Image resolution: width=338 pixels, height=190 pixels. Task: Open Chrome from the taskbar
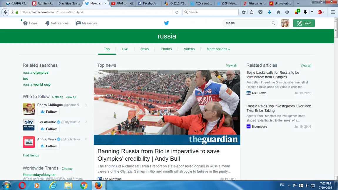coord(83,185)
